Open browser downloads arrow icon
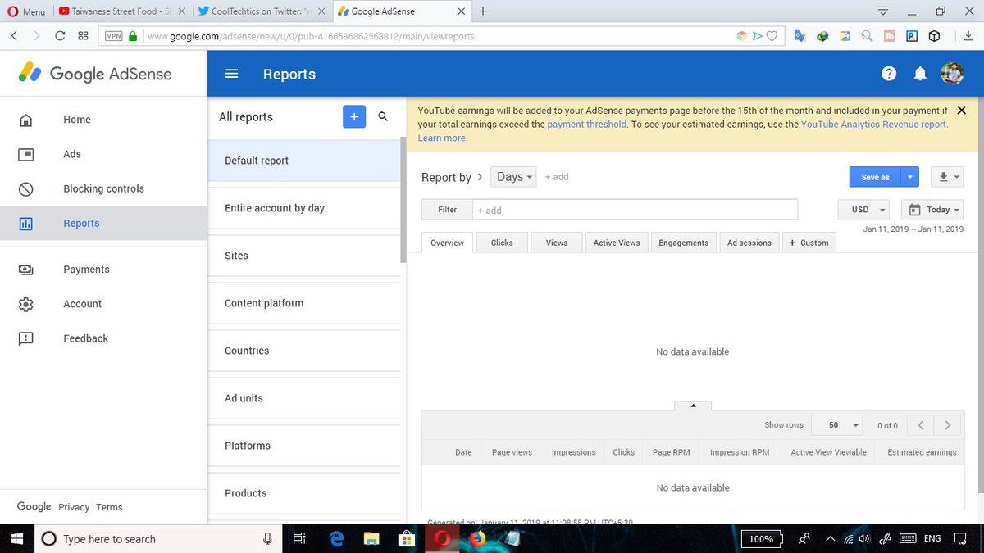The width and height of the screenshot is (984, 553). click(x=968, y=36)
